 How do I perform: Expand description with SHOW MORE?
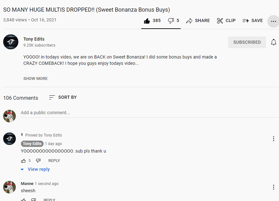coord(35,78)
